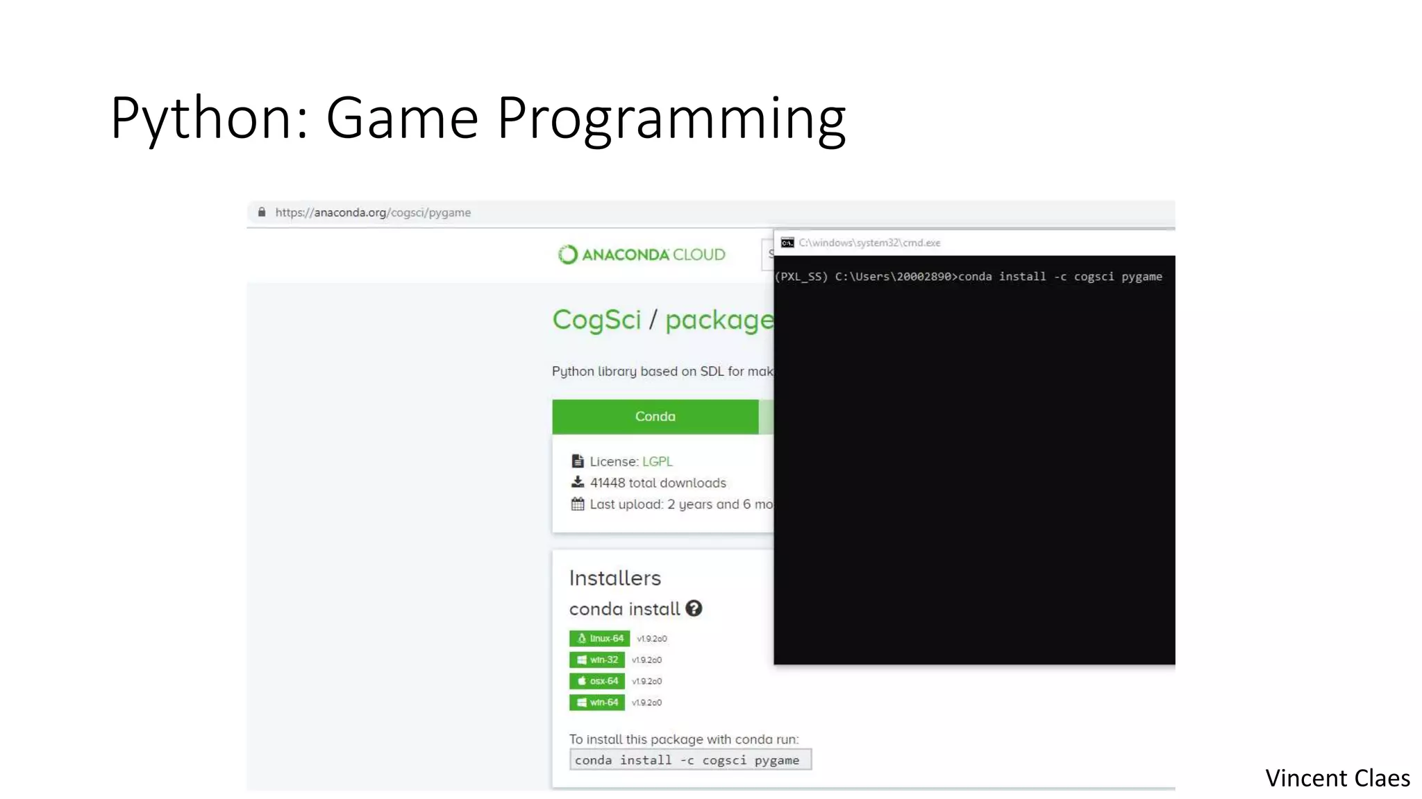Click the "Installers" heading
Image resolution: width=1422 pixels, height=799 pixels.
click(614, 578)
